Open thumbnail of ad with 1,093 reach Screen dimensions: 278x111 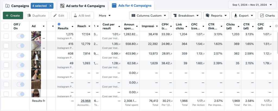tap(36, 65)
